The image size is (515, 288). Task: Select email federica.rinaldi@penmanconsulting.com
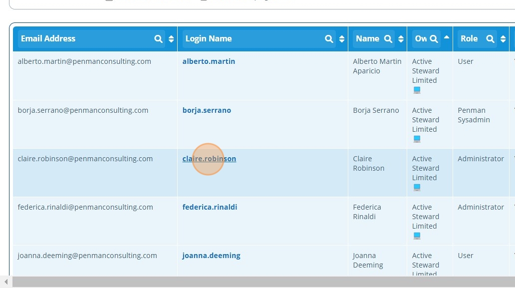coord(85,207)
